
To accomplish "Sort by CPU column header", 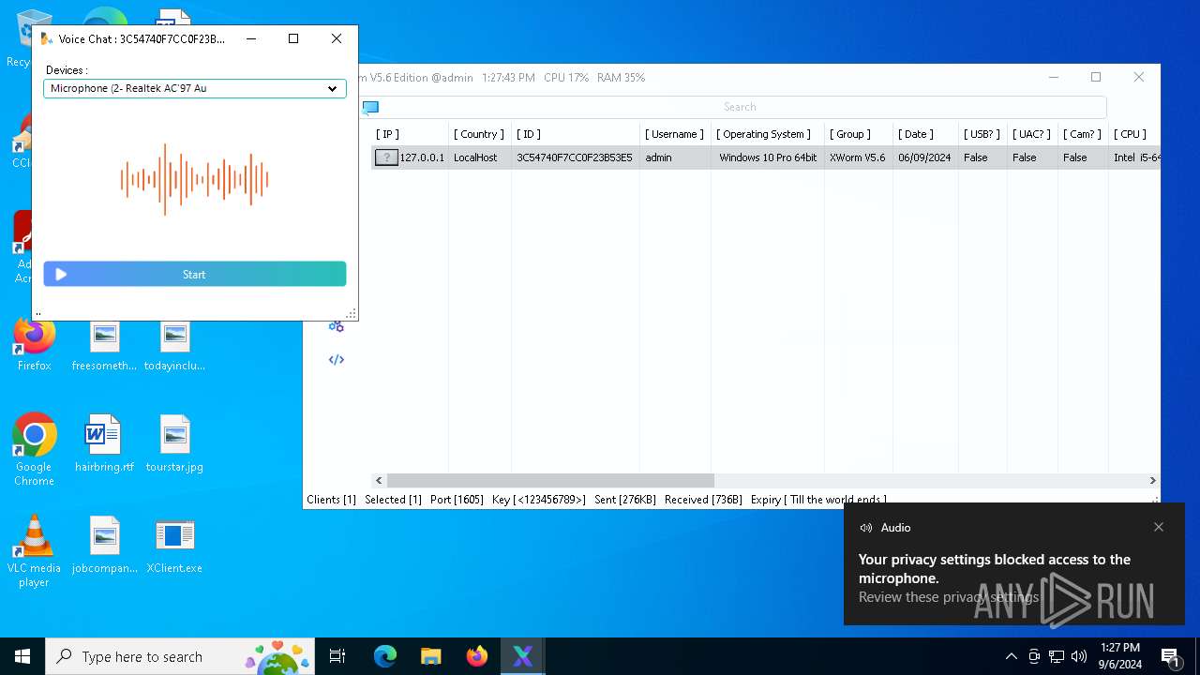I will (x=1130, y=134).
